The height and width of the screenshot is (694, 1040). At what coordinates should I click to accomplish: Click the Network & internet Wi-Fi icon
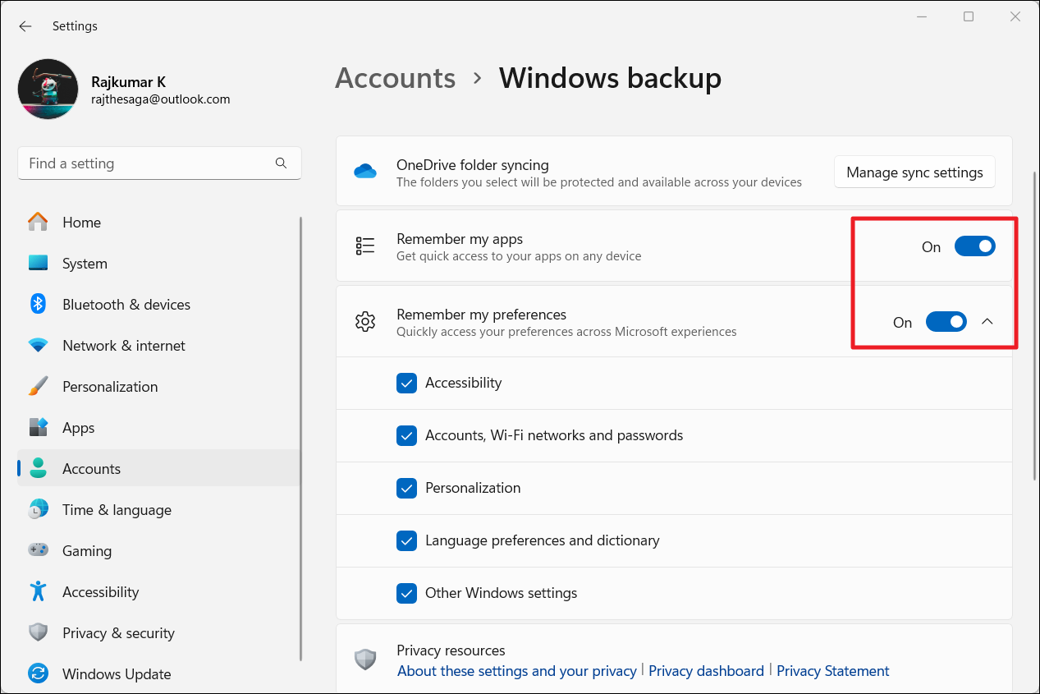pyautogui.click(x=38, y=346)
